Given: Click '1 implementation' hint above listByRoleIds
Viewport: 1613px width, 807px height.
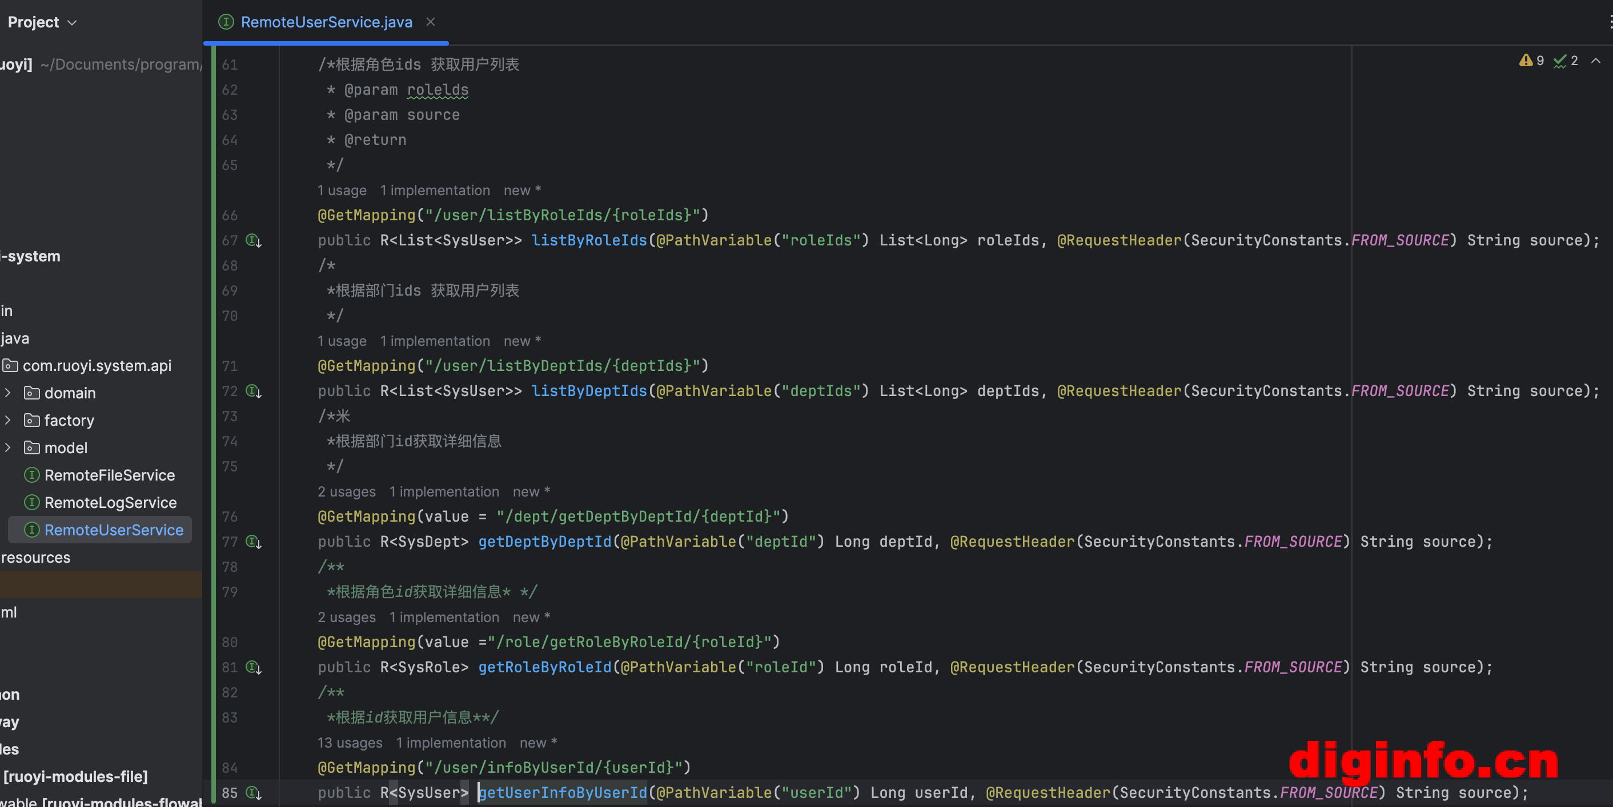Looking at the screenshot, I should (435, 190).
